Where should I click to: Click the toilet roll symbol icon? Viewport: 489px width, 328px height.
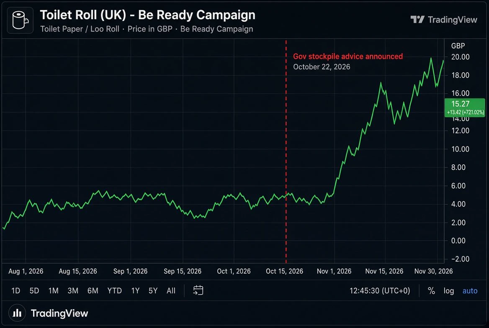pos(20,20)
